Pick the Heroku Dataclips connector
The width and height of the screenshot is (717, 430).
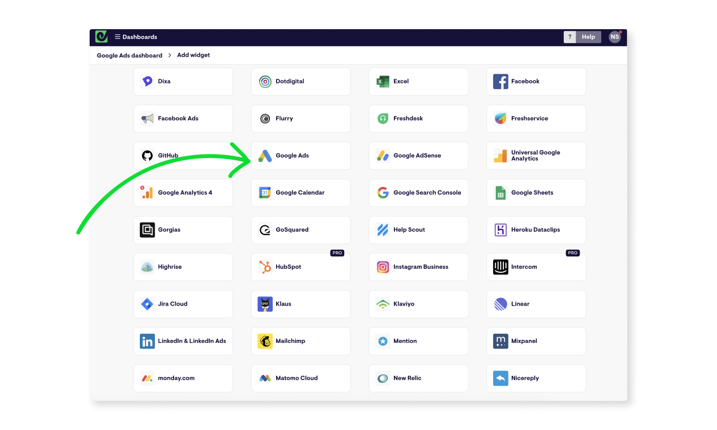(x=536, y=230)
